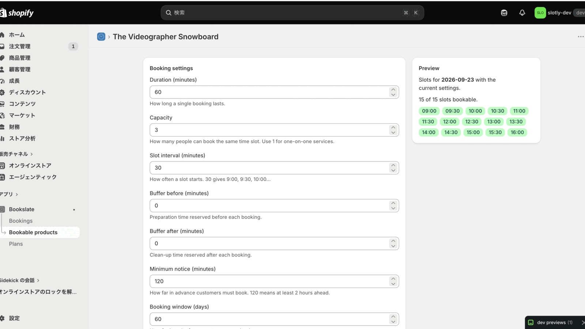Expand Sidekick の会話 section

tap(20, 280)
